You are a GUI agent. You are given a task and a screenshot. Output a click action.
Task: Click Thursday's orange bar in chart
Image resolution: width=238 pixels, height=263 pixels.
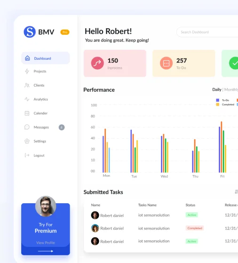point(195,156)
